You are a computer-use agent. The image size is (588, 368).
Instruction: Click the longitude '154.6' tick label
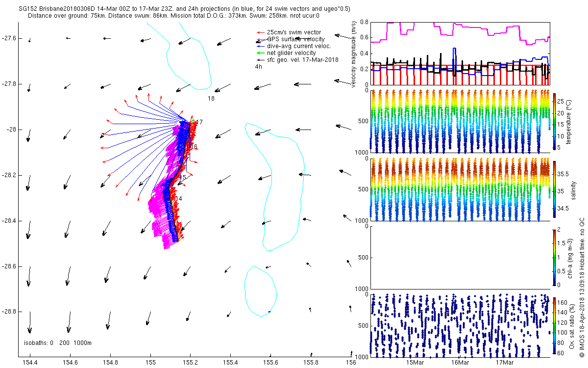tap(70, 362)
